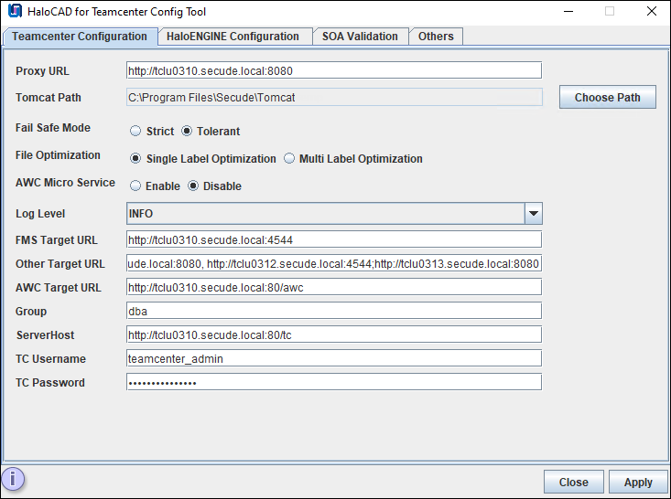The image size is (671, 499).
Task: Click the ServerHost input field
Action: pos(334,334)
